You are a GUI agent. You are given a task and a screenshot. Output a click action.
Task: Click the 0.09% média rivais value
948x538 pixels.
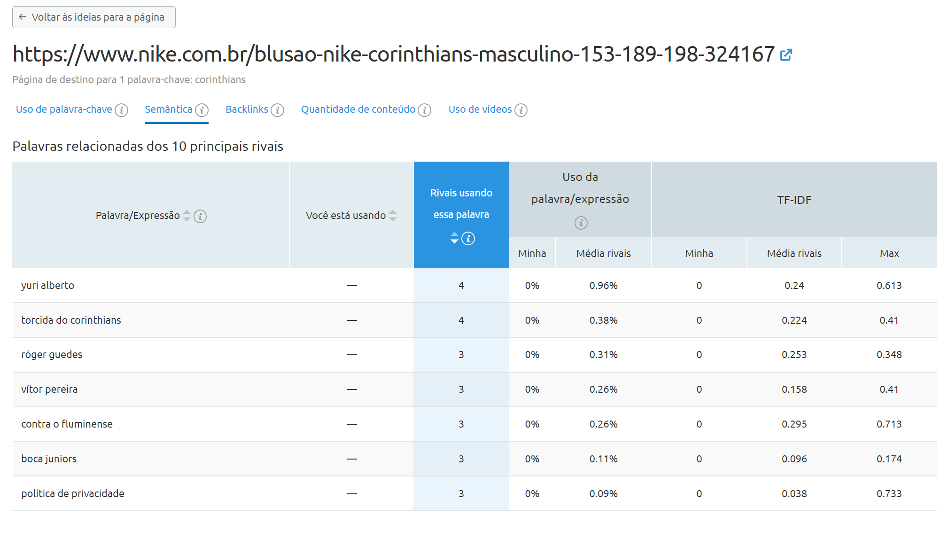click(x=604, y=494)
